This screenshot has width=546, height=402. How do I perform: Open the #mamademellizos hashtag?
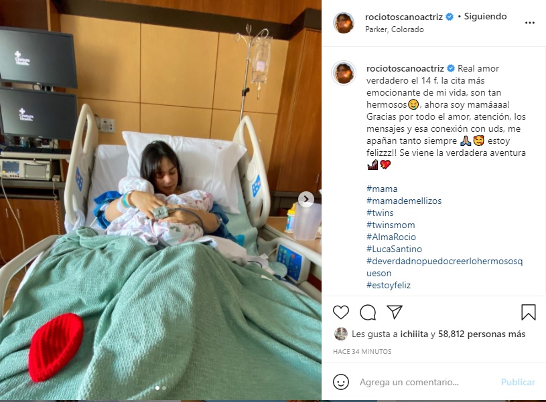click(403, 201)
